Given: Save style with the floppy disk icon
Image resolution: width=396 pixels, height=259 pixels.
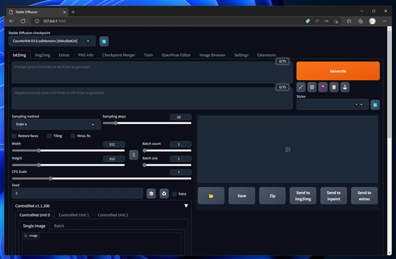Looking at the screenshot, I should [x=345, y=87].
